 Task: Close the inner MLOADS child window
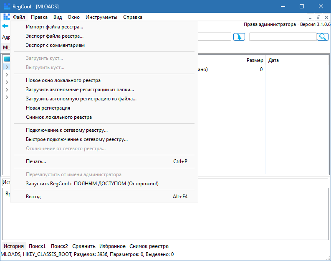point(326,17)
